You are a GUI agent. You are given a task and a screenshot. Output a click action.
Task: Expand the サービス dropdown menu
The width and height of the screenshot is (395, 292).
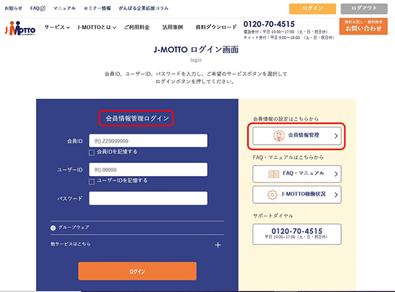[57, 27]
